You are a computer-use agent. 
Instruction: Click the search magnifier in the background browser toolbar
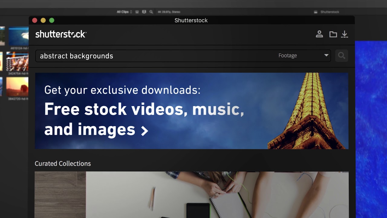(151, 12)
